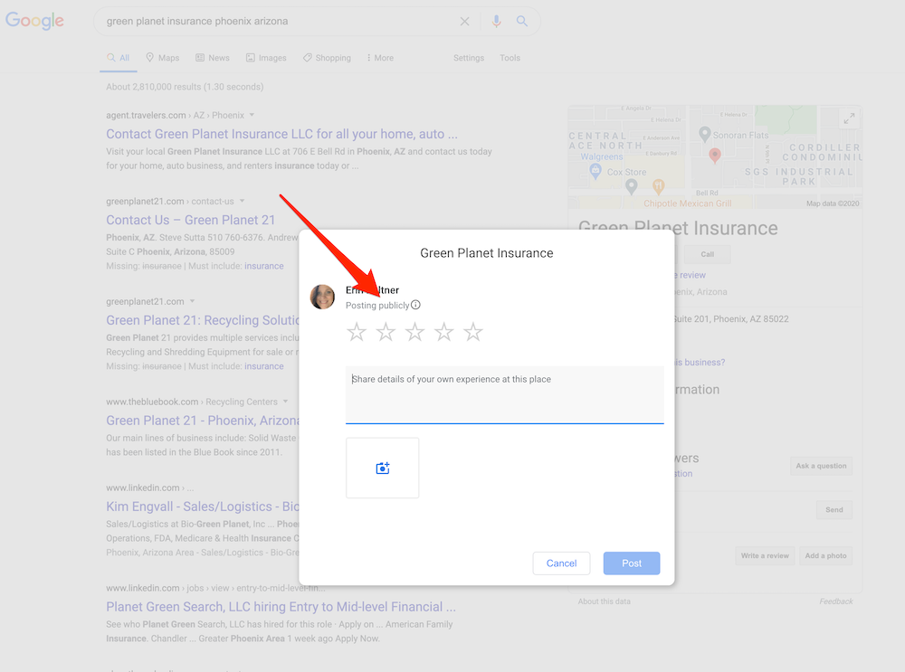
Task: Start voice search with microphone icon
Action: click(496, 22)
